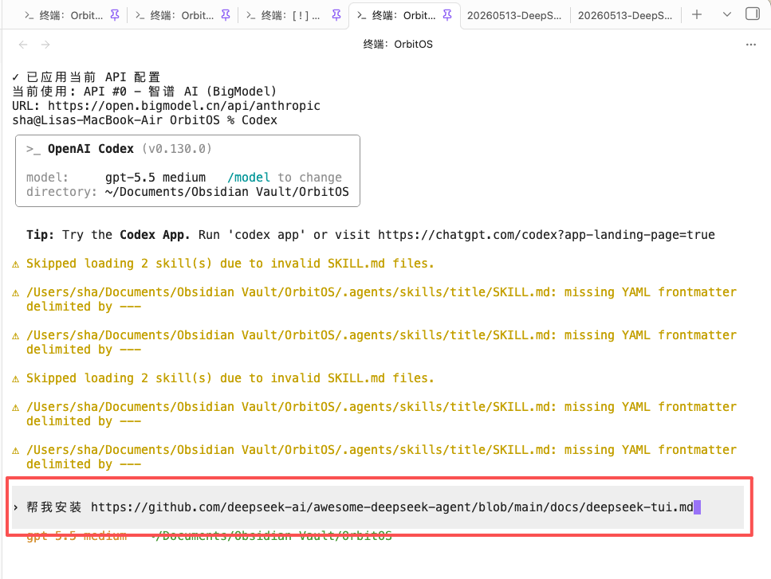Click the 已应用当前 API 配置 line

coord(86,77)
